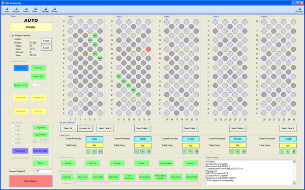
Task: Click the Actuator List text field
Action: click(136, 183)
